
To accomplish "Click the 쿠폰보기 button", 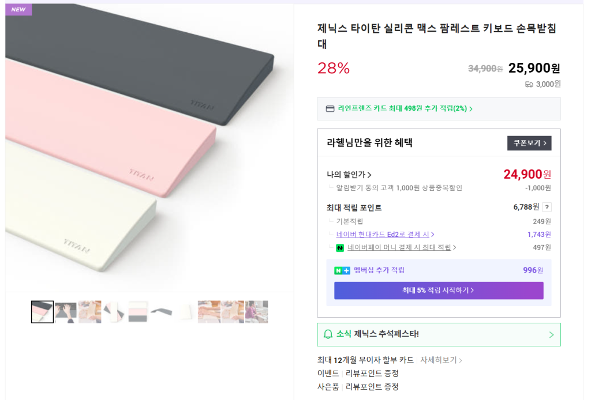I will click(529, 143).
